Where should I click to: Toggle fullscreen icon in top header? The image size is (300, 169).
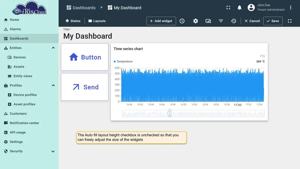tap(228, 8)
